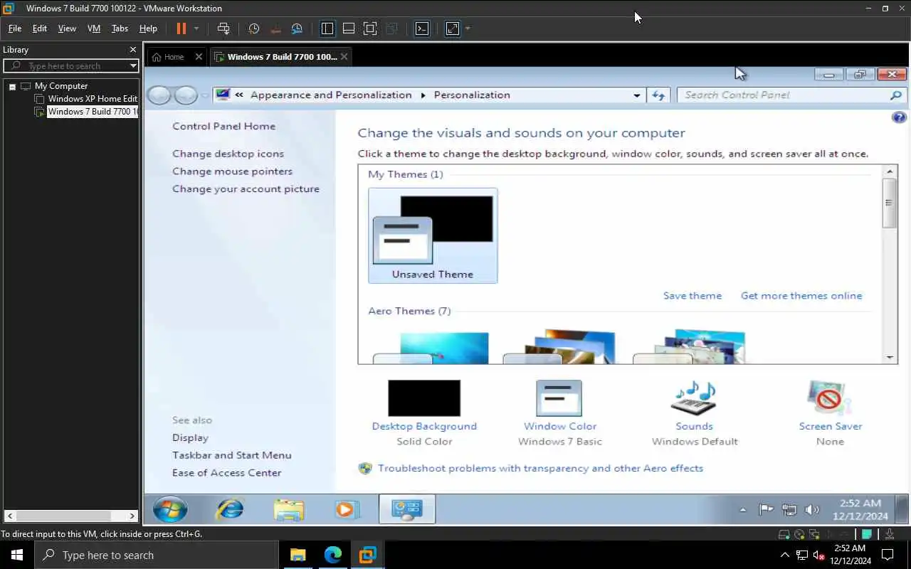911x569 pixels.
Task: Enter full screen mode from toolbar
Action: 370,28
